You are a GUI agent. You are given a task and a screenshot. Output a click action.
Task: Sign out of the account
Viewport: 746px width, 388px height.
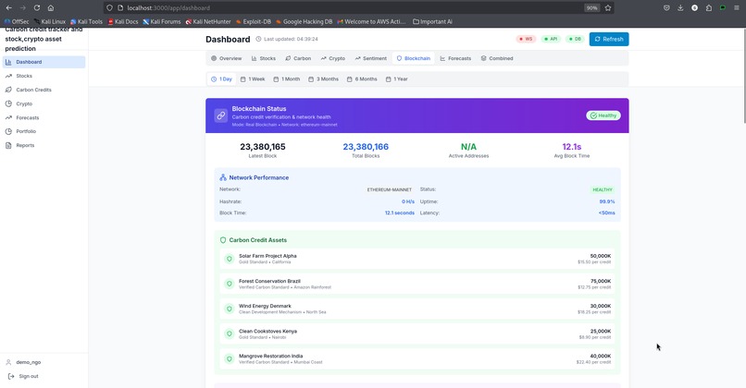click(24, 376)
